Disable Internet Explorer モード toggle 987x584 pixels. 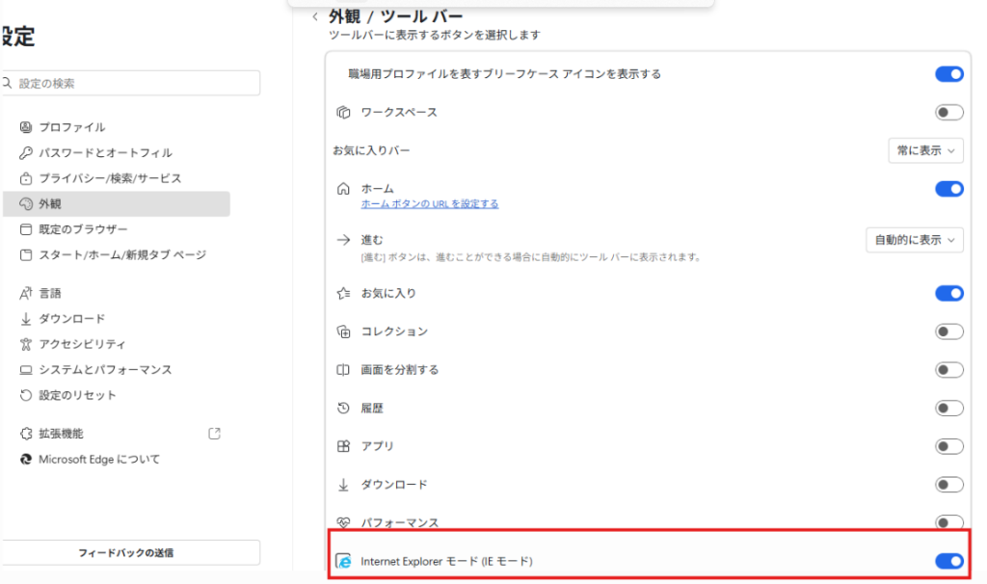click(948, 561)
